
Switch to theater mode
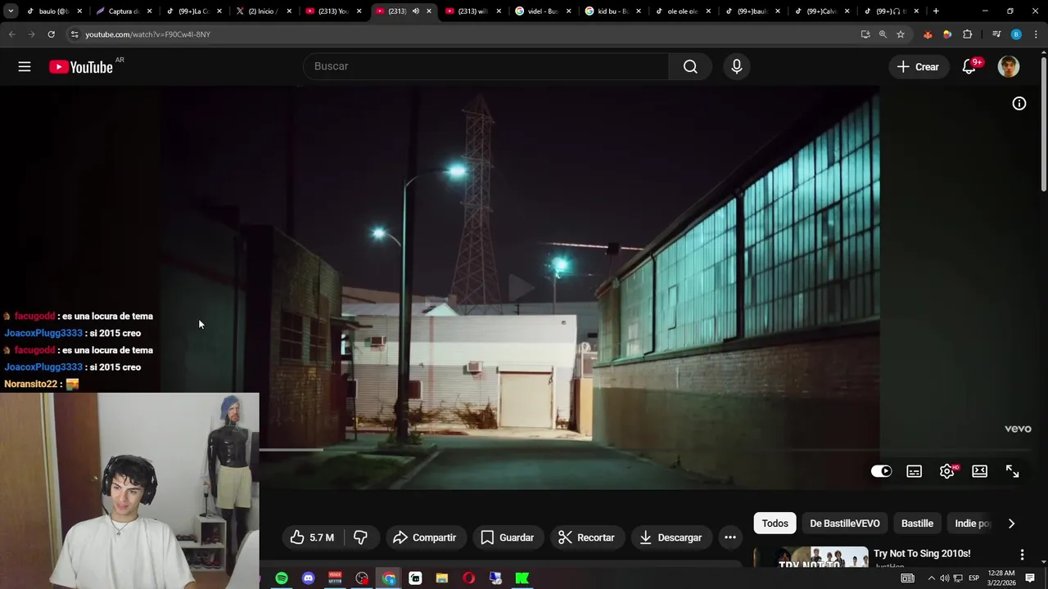pos(980,471)
